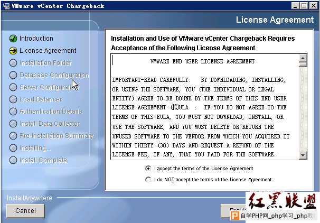Viewport: 320px width, 223px height.
Task: Click the license text scroll down arrow
Action: pos(303,155)
